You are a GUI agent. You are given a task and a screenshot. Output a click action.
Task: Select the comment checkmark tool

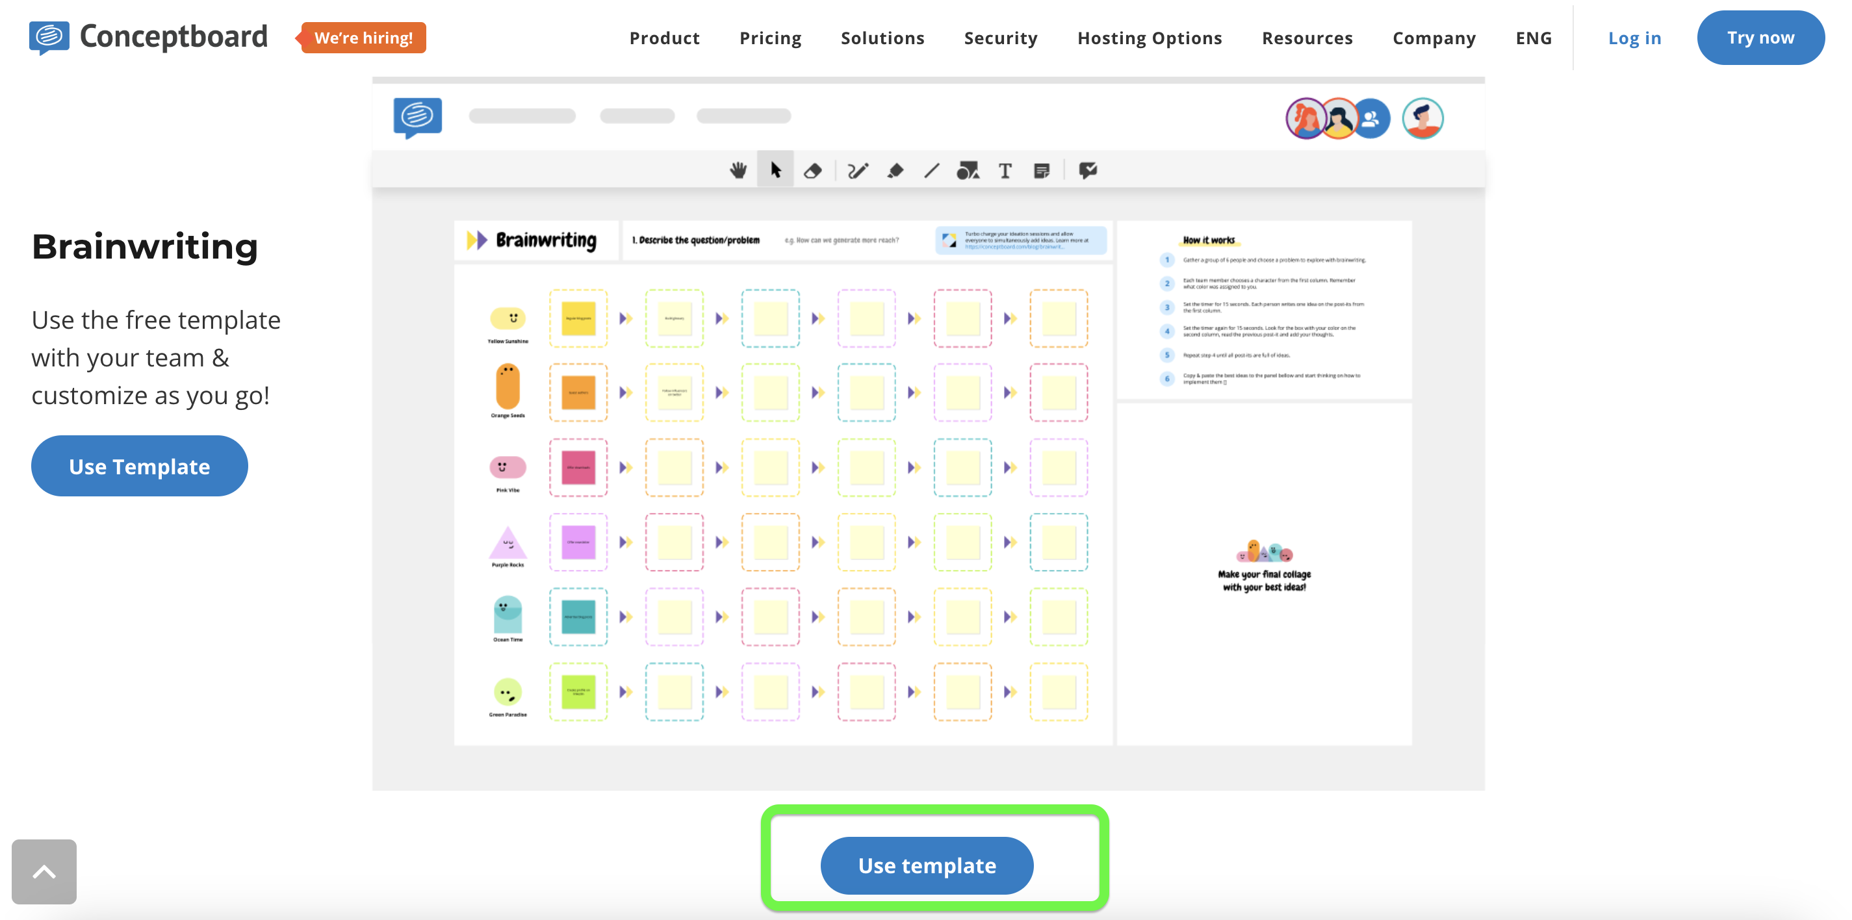coord(1088,170)
